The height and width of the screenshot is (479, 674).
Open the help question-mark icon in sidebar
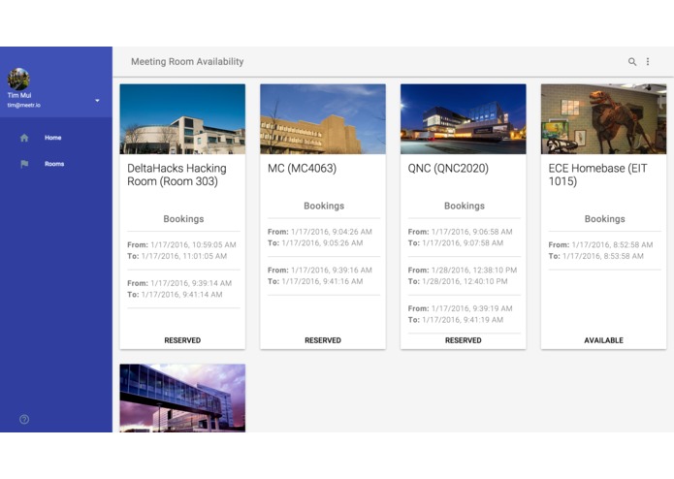[24, 419]
